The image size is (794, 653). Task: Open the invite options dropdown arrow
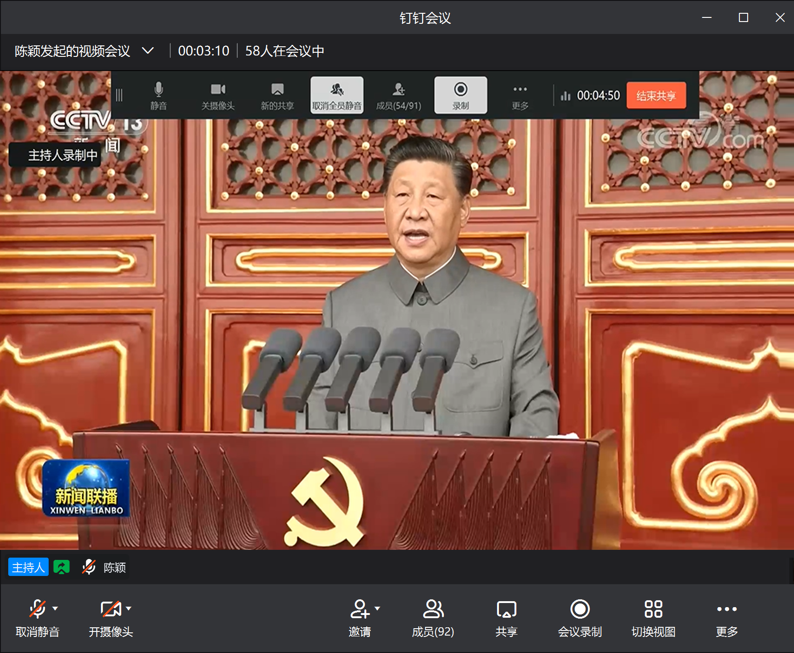[378, 609]
